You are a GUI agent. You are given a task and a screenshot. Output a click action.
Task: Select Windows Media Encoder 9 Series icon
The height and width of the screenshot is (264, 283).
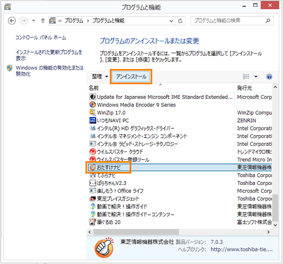(x=92, y=105)
